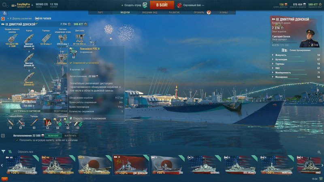324x182 pixels.
Task: Click the В БОЙ! button
Action: (x=162, y=5)
